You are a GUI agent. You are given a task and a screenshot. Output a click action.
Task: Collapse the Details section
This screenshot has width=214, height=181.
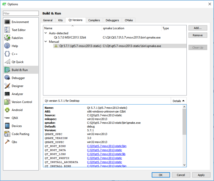(178, 101)
